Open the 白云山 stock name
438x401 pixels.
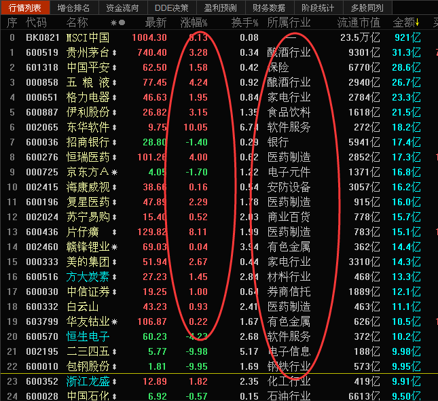[x=82, y=307]
